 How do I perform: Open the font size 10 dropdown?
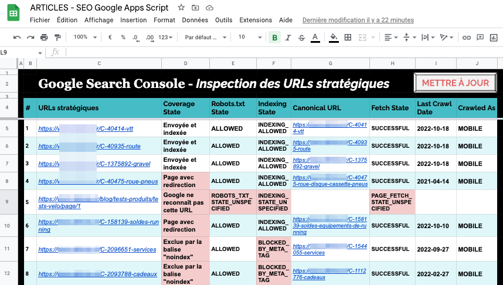(250, 37)
